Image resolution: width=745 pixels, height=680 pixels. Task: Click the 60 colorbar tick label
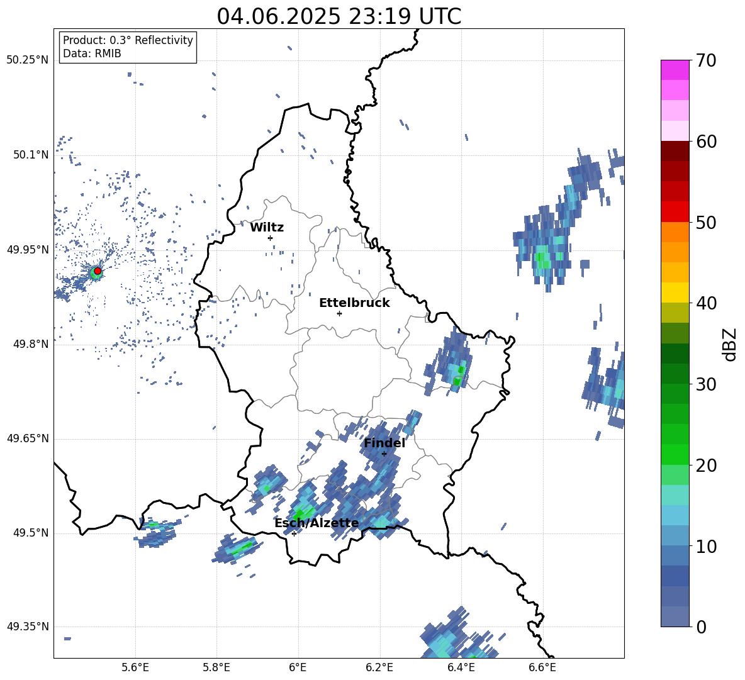coord(705,142)
